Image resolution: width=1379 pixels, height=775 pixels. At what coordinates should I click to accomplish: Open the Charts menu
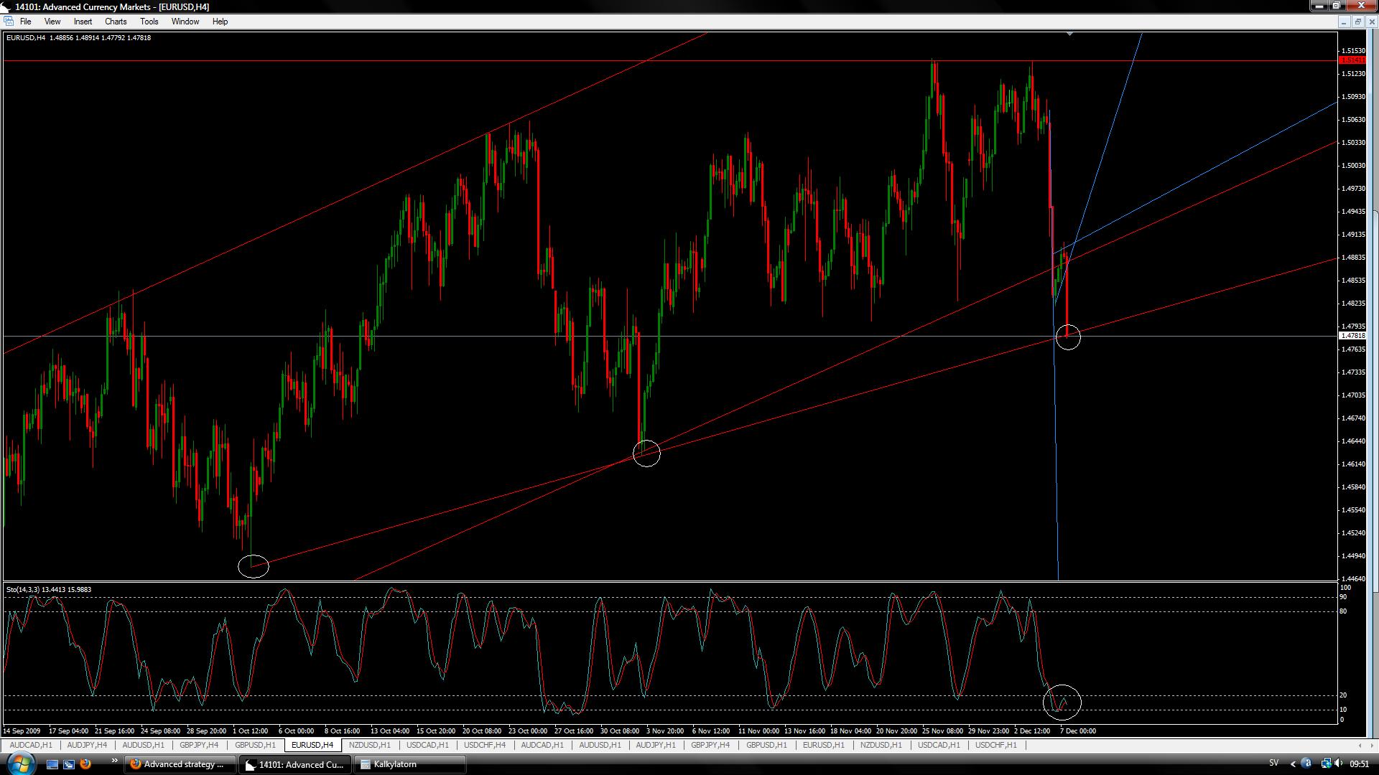tap(115, 22)
